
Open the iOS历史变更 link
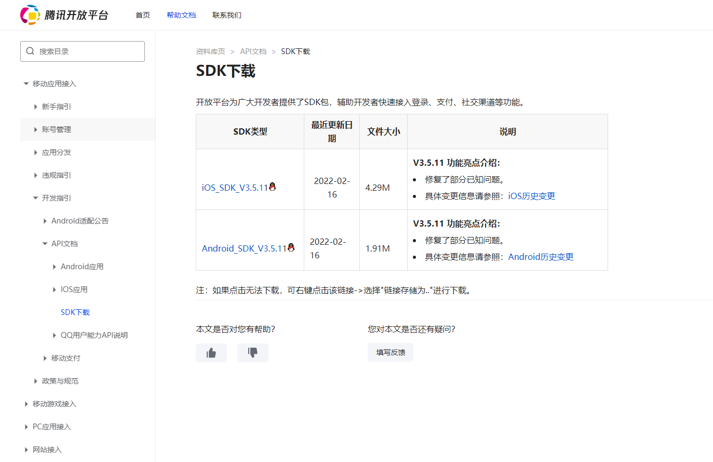(x=531, y=196)
